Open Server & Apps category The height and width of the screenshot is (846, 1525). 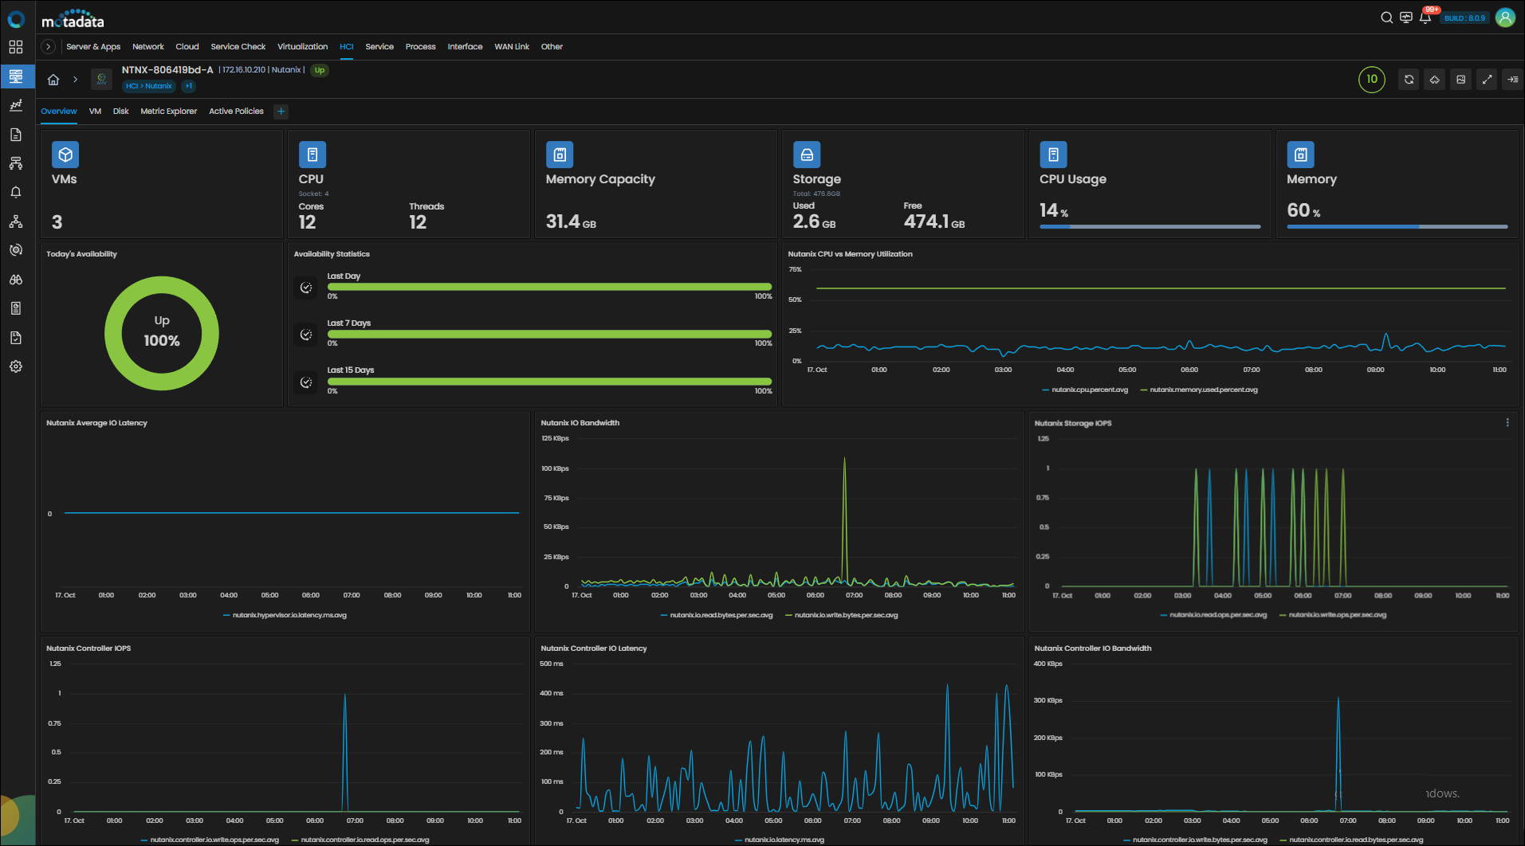point(93,47)
